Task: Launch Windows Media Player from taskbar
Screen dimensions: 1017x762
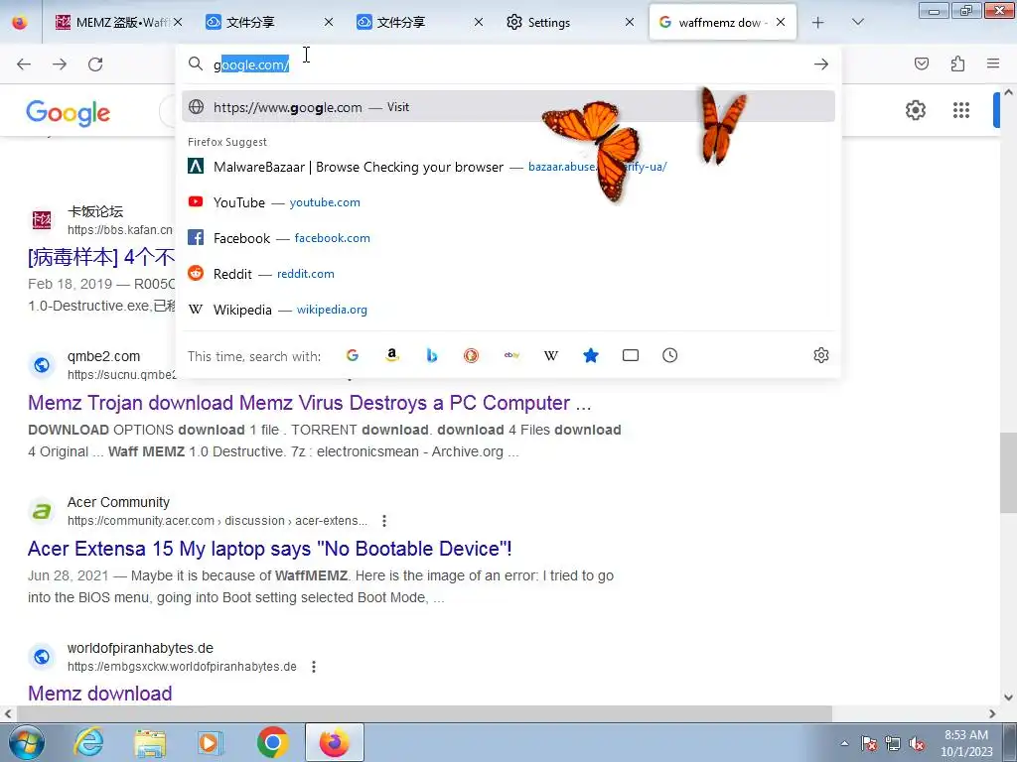Action: tap(211, 742)
